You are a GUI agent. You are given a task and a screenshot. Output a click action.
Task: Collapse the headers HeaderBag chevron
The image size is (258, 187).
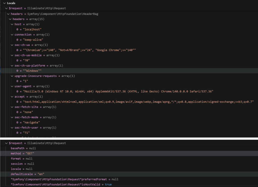[8, 14]
